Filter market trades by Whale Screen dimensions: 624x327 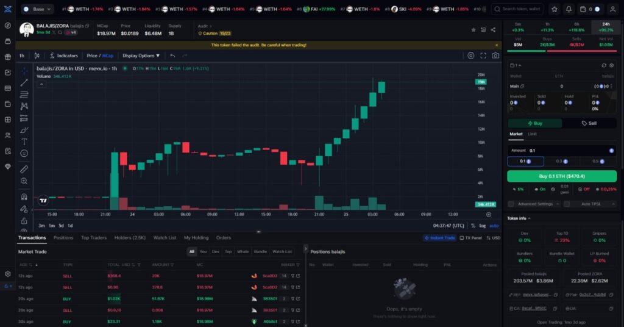point(243,252)
